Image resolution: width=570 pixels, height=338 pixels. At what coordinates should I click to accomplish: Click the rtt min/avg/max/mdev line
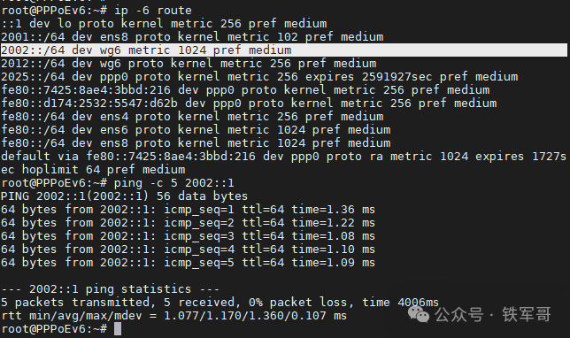[x=174, y=316]
